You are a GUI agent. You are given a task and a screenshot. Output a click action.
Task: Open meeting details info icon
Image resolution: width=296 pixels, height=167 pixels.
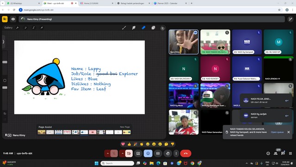click(268, 154)
